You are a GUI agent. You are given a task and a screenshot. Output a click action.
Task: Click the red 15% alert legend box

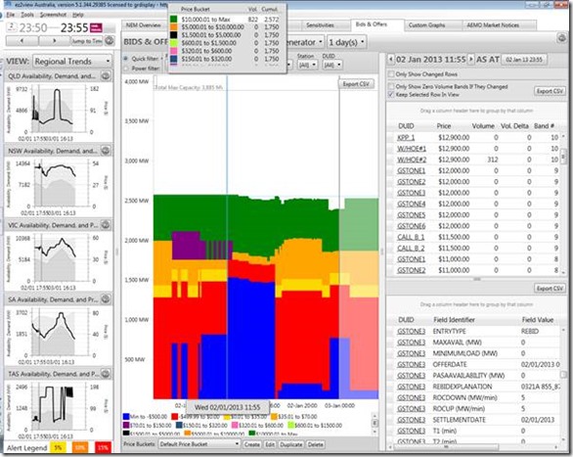click(x=103, y=447)
